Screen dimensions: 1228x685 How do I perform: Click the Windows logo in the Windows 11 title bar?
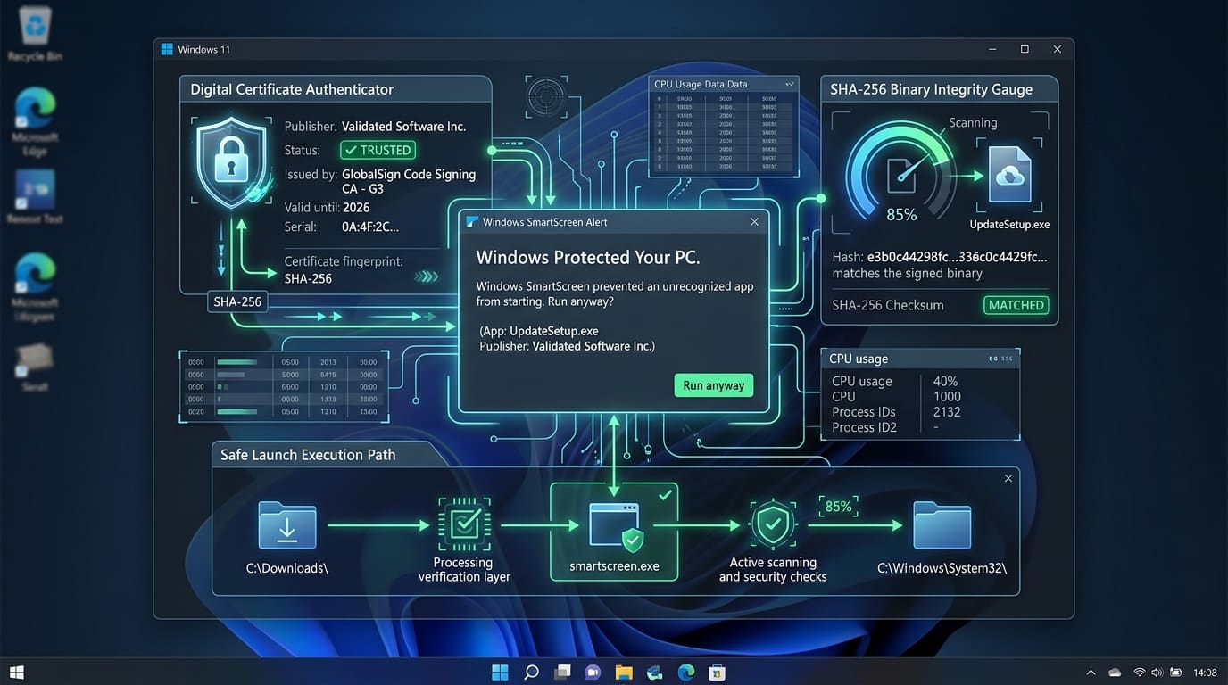[167, 49]
